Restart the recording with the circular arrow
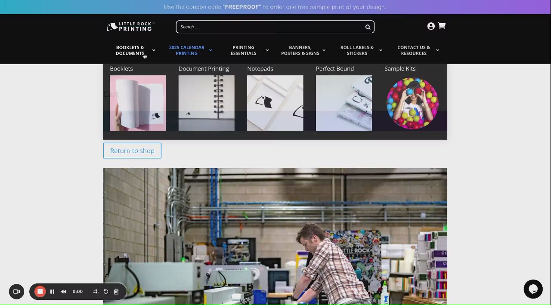Viewport: 551px width, 305px height. pyautogui.click(x=106, y=292)
